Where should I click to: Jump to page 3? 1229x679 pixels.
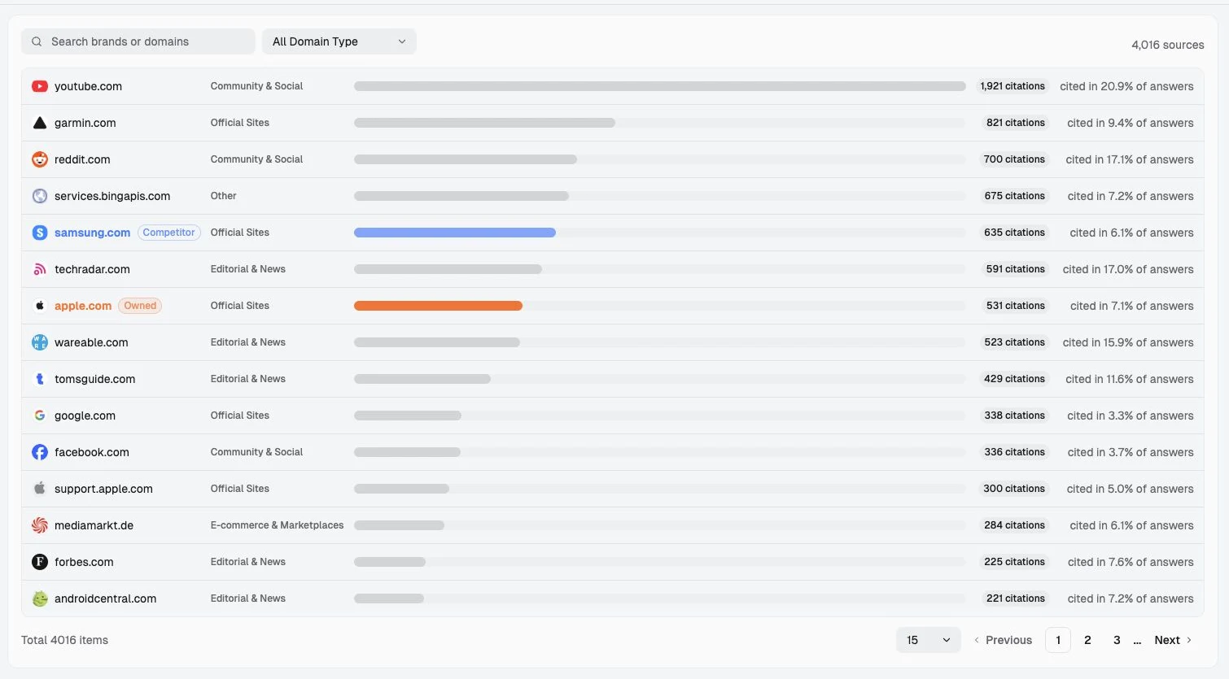1117,640
